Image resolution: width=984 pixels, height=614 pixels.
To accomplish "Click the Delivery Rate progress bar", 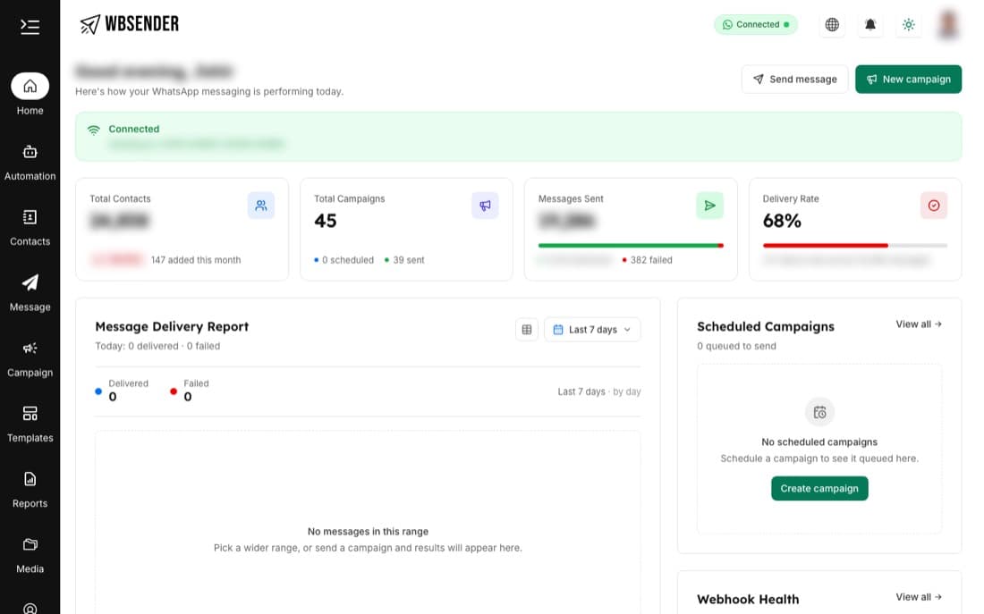I will click(x=854, y=246).
